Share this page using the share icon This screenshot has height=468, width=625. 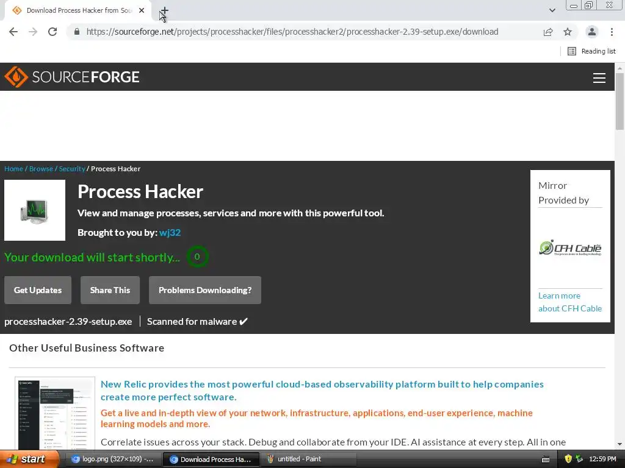548,32
